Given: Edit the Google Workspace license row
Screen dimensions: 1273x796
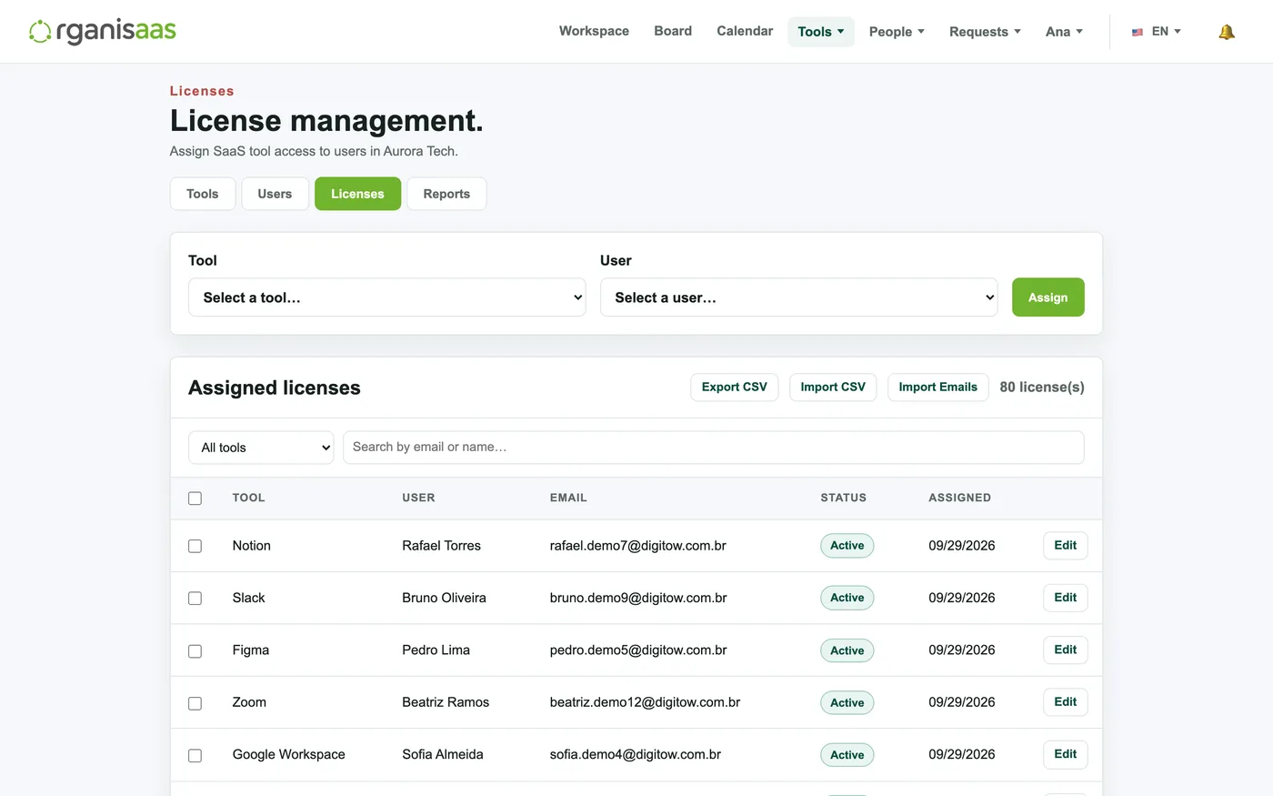Looking at the screenshot, I should (1065, 754).
